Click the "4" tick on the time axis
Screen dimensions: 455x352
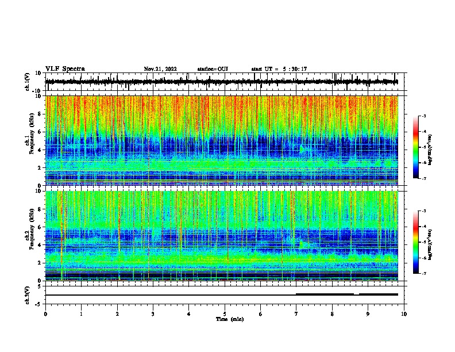tap(189, 314)
